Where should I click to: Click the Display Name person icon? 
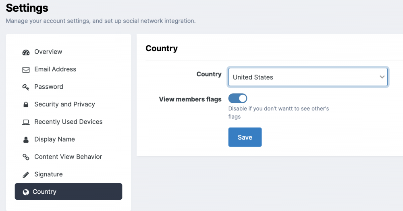[x=26, y=140]
